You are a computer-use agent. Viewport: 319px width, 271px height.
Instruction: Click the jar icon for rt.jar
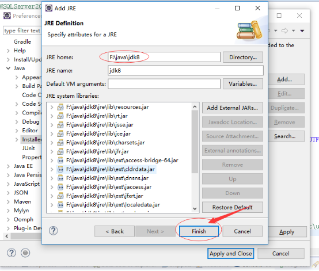(x=60, y=116)
